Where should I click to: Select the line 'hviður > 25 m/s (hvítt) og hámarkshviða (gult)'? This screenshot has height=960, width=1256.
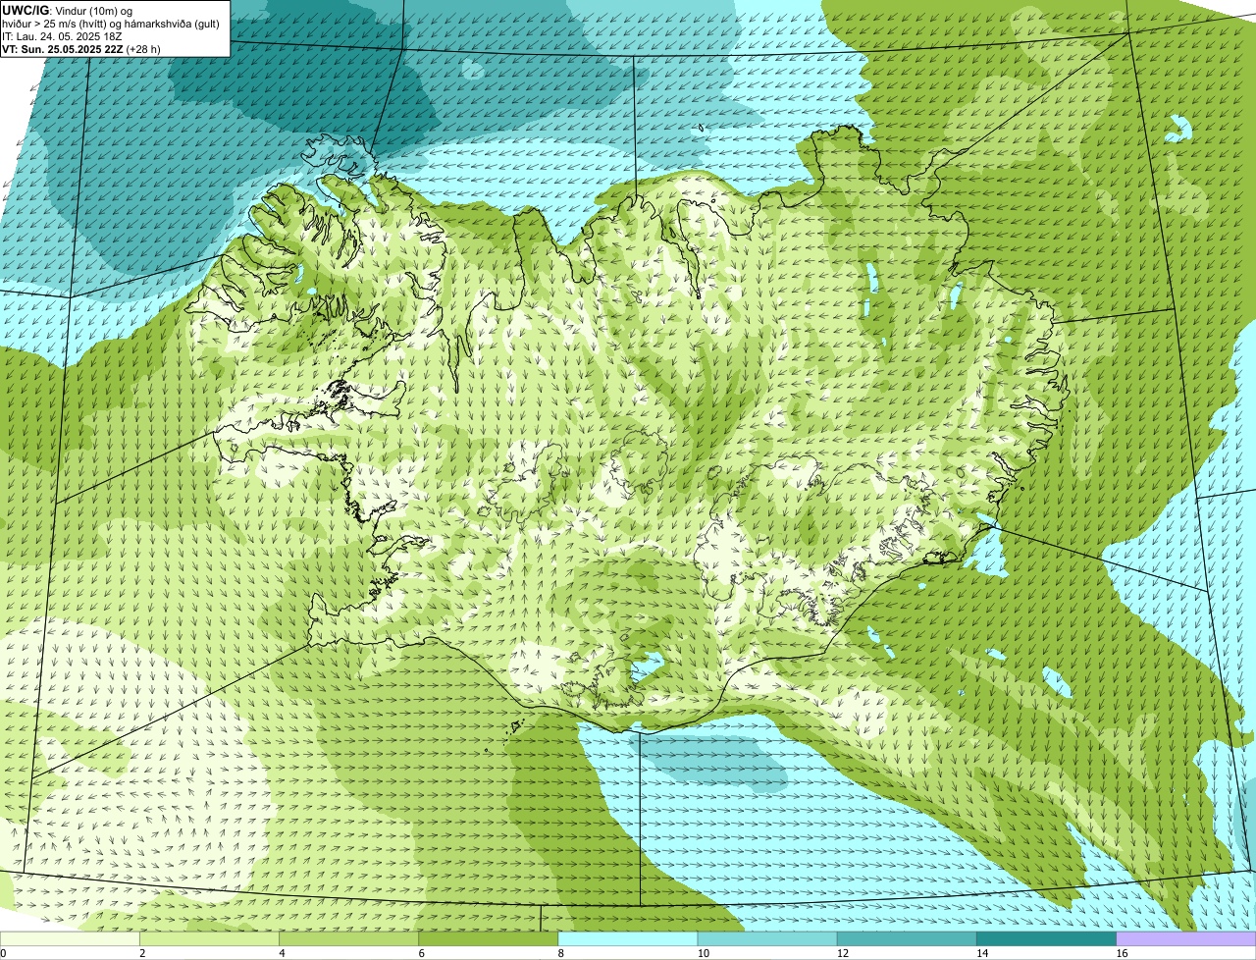(x=111, y=24)
